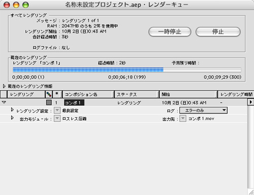Click the ステータス column header
Viewport: 254px width, 195px height.
tap(137, 94)
